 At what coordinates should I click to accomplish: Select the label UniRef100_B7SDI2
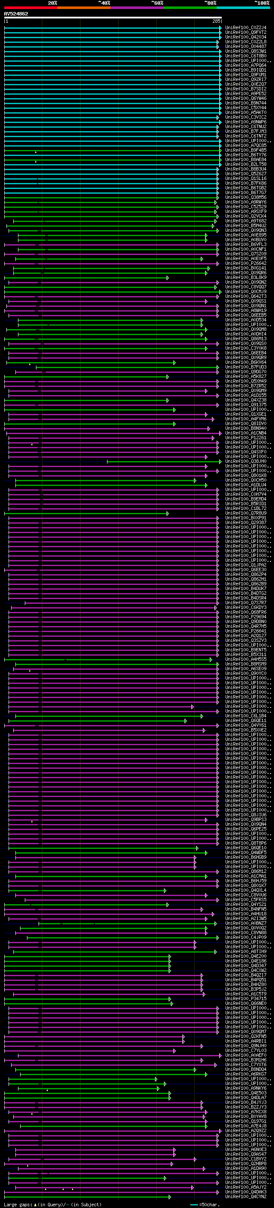coord(246,89)
